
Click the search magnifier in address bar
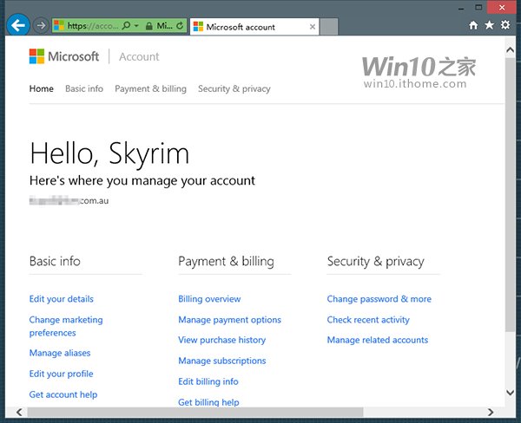point(126,25)
